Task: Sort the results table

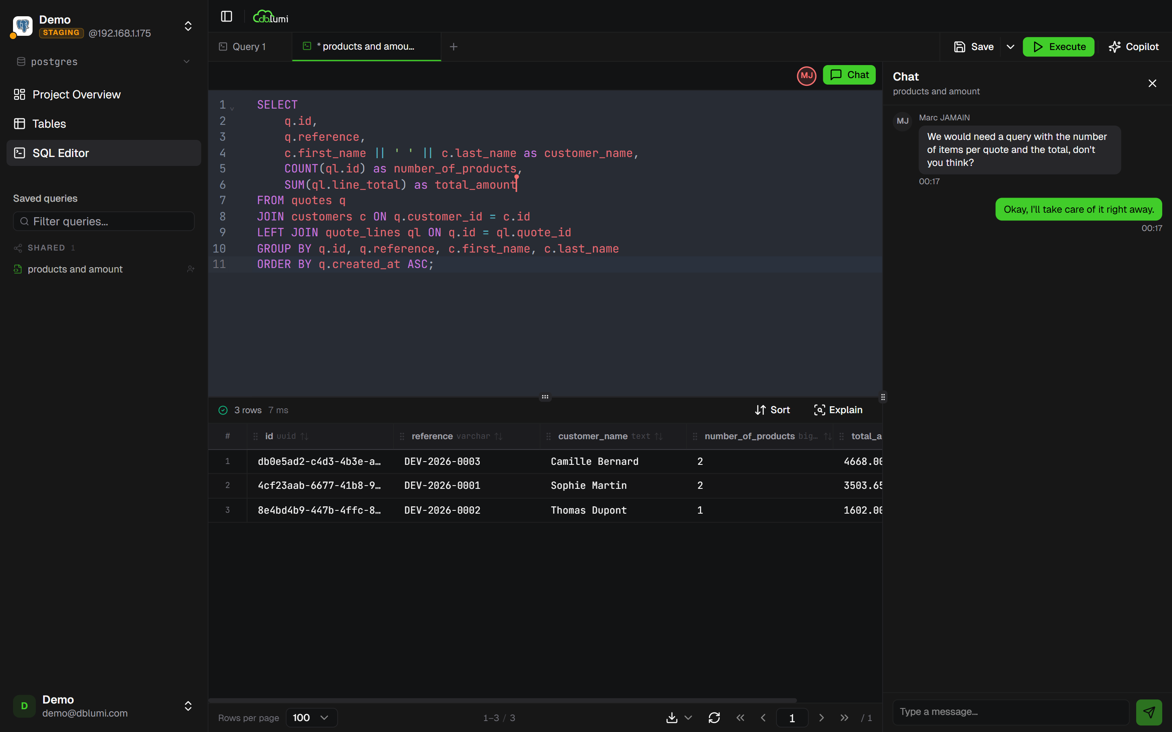Action: click(772, 410)
